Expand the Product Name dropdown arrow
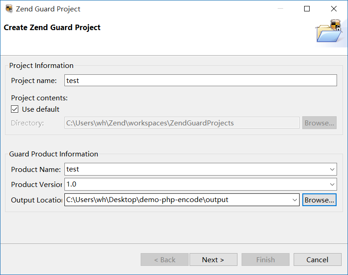Screen dimensions: 348x275 pos(332,170)
